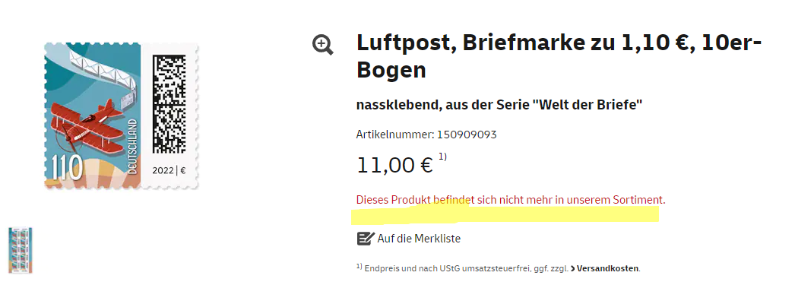Click the data matrix code on the stamp
This screenshot has width=795, height=285.
coord(169,105)
